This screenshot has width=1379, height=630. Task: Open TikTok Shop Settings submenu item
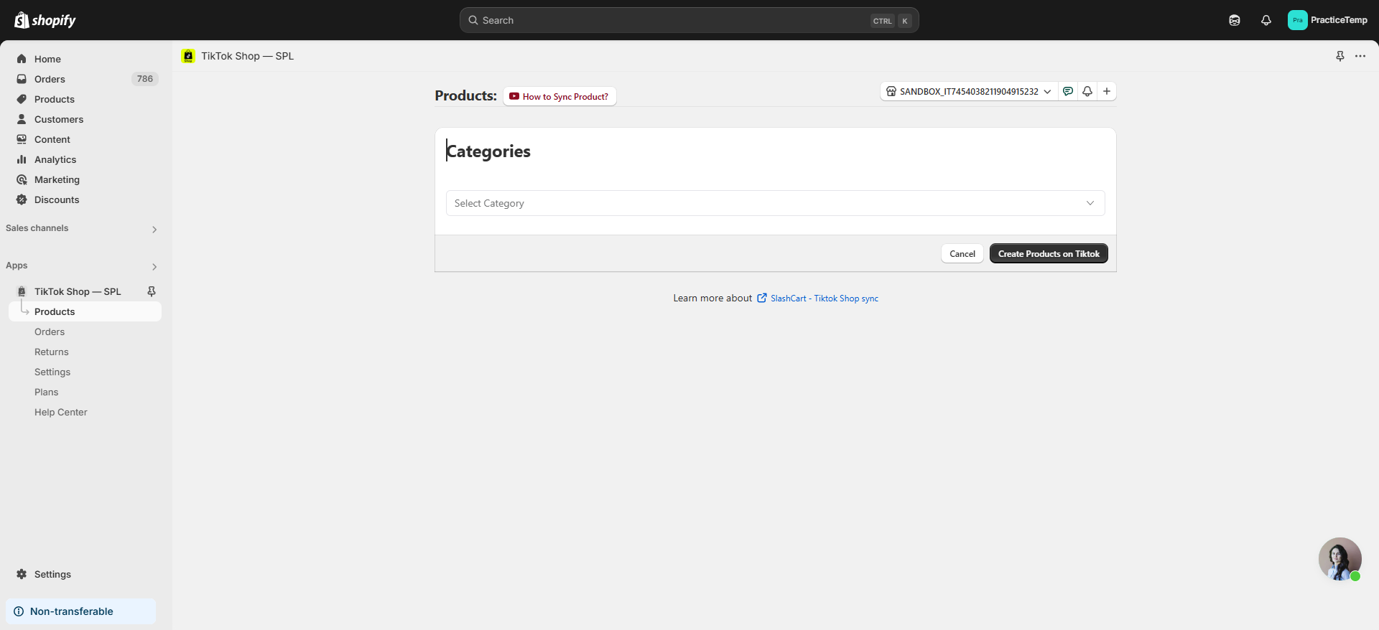point(52,372)
